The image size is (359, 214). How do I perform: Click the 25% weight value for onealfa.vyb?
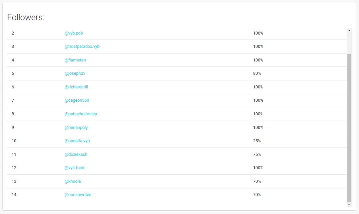[257, 141]
